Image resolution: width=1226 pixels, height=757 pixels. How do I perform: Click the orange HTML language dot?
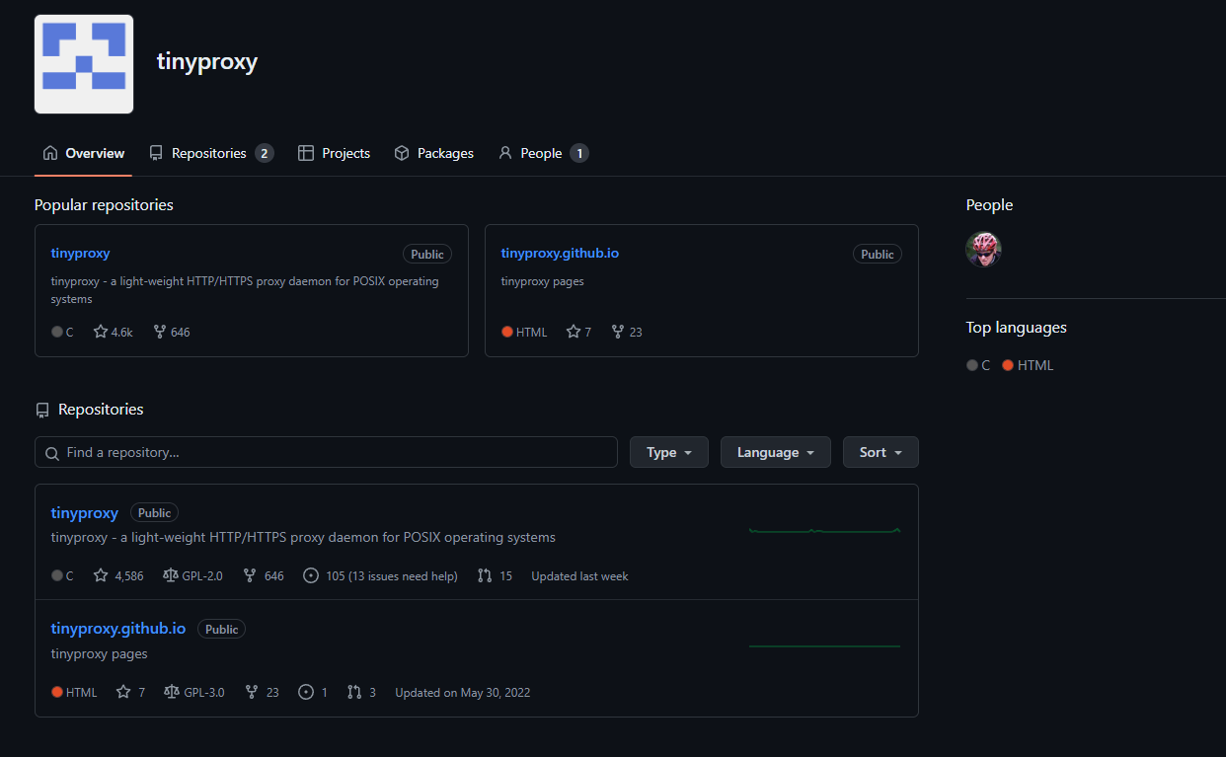(57, 692)
